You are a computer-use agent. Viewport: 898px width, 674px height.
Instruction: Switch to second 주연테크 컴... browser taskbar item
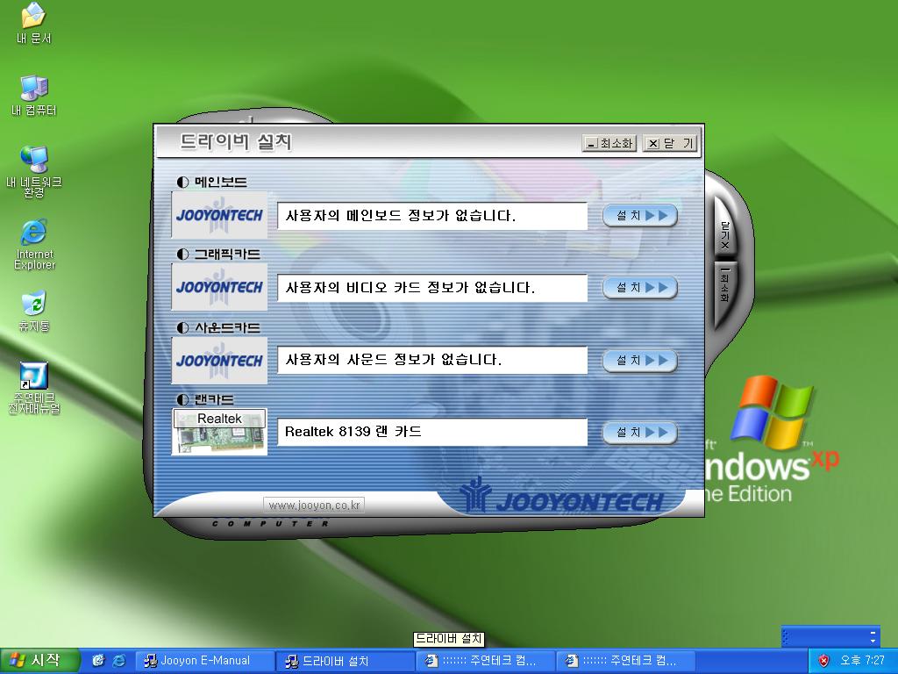(626, 661)
